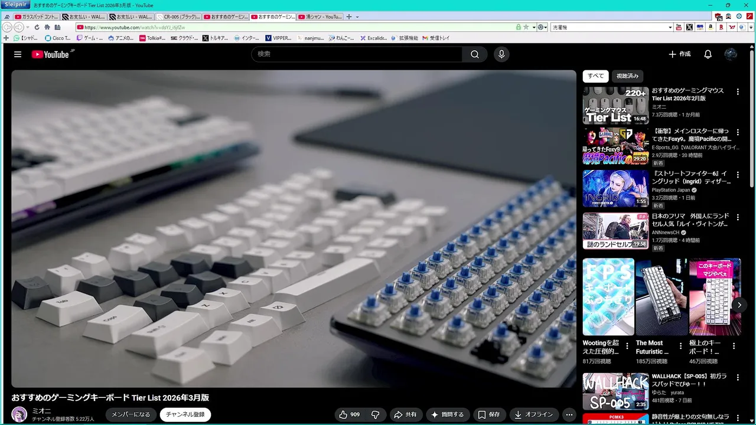Open options for The Most Futuristic short
Image resolution: width=756 pixels, height=425 pixels.
(x=680, y=346)
